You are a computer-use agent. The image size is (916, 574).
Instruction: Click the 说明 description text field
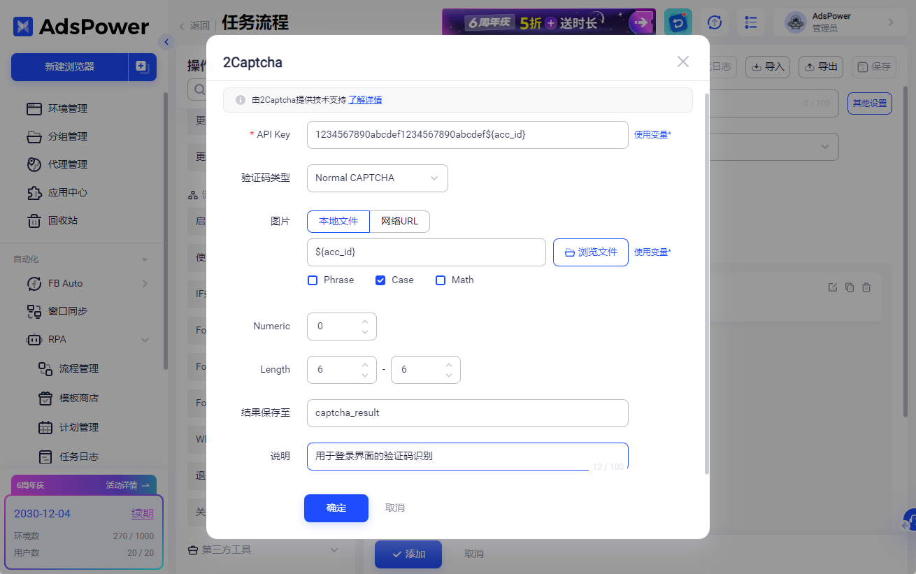467,456
